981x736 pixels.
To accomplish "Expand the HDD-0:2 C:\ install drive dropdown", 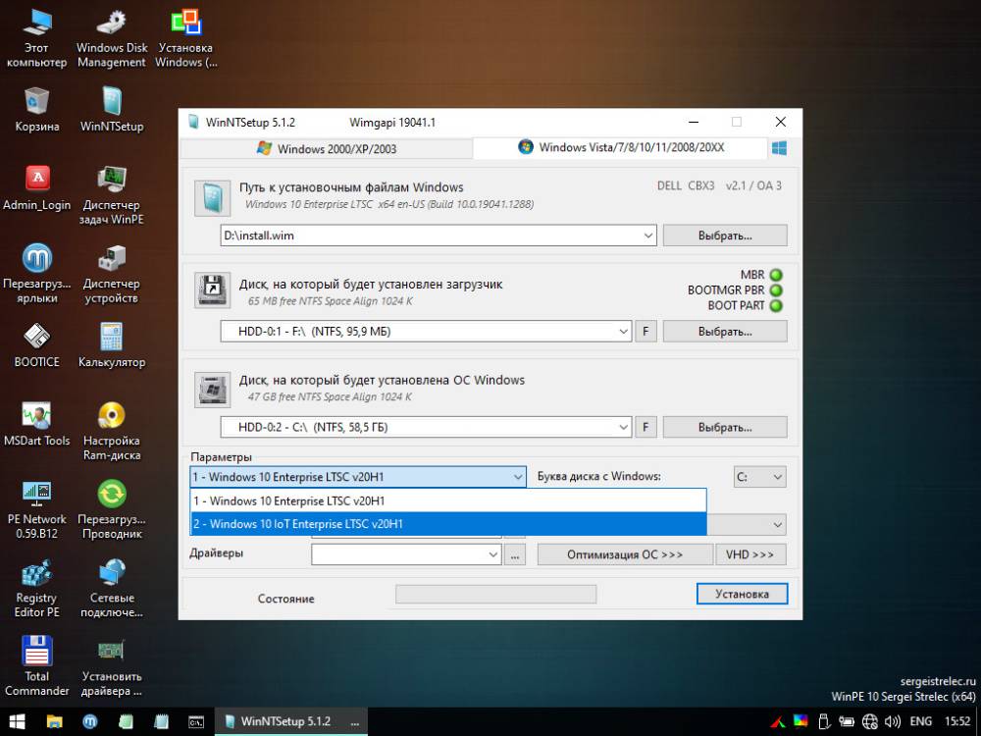I will (x=623, y=428).
